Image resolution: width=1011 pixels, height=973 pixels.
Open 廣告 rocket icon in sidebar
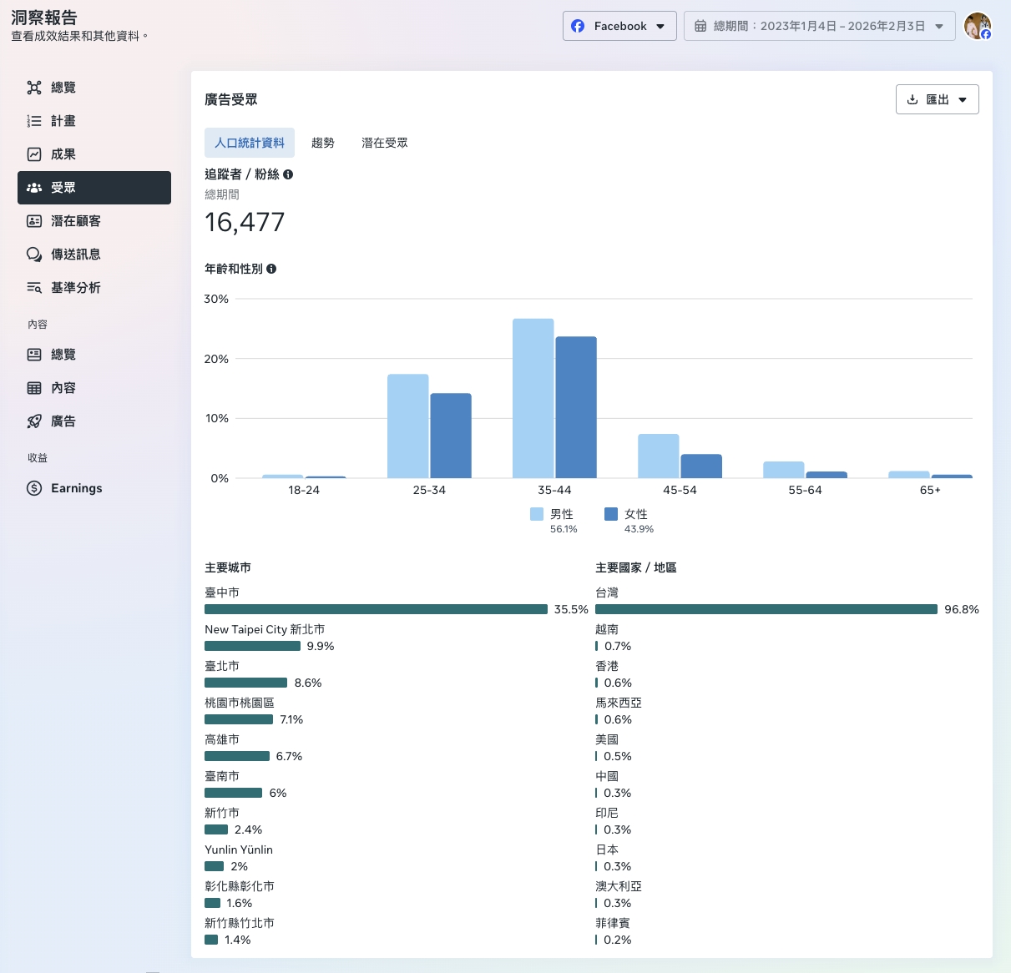(x=34, y=421)
